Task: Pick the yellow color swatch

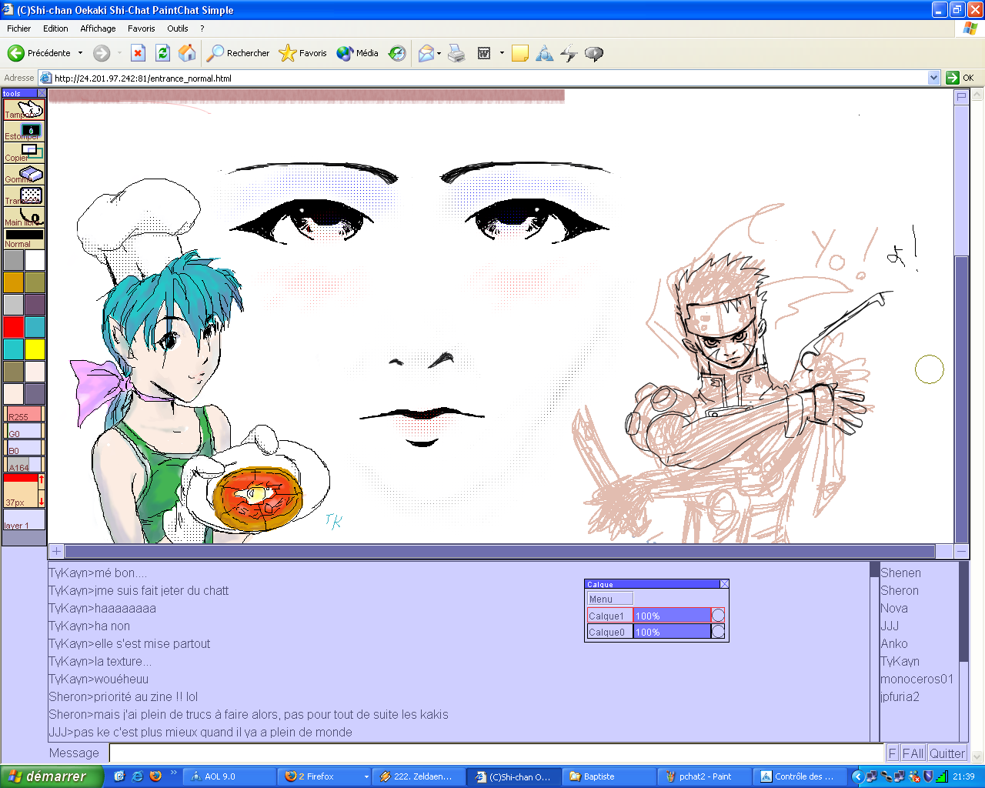Action: coord(35,349)
